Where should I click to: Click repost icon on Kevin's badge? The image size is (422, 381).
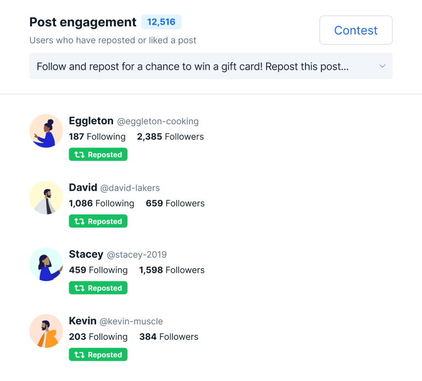point(79,355)
